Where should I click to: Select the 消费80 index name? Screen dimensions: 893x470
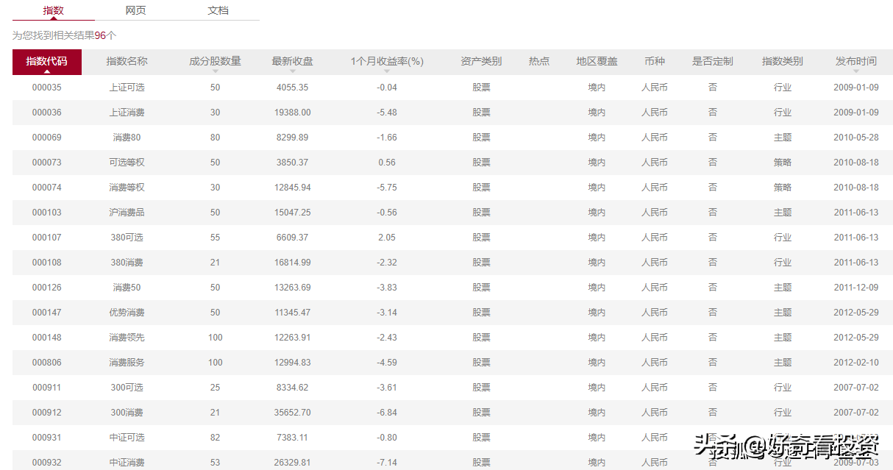[x=127, y=138]
